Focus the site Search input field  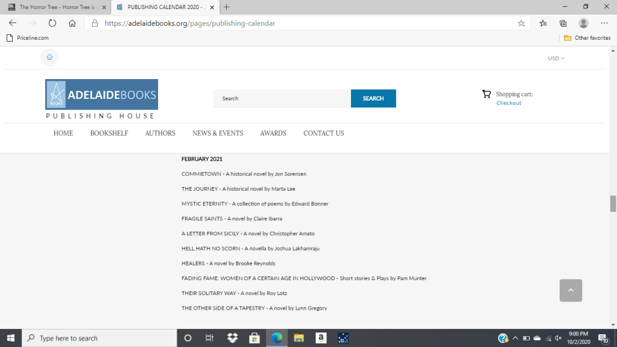click(282, 98)
